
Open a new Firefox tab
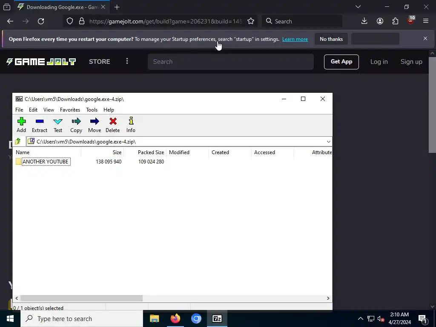117,7
